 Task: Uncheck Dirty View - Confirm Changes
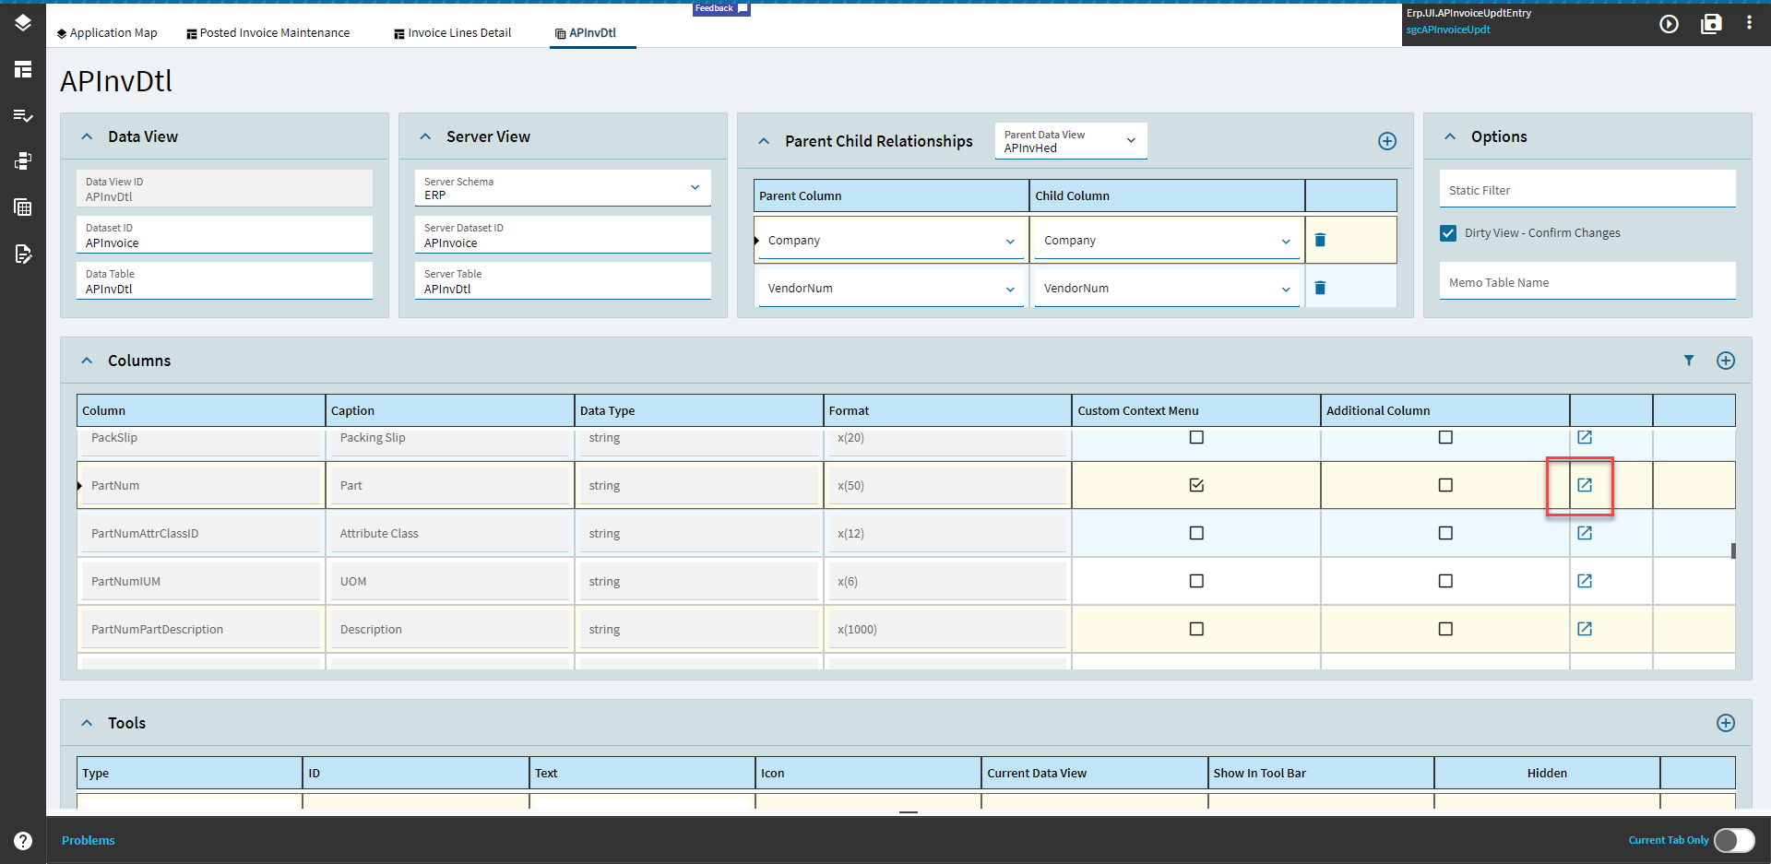tap(1448, 233)
